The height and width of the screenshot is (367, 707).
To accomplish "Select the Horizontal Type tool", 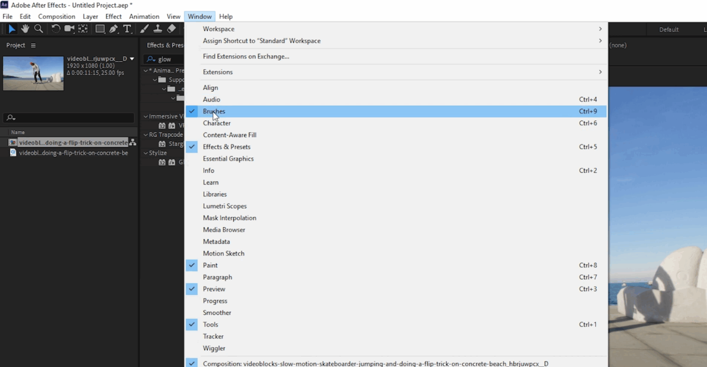I will pos(127,29).
